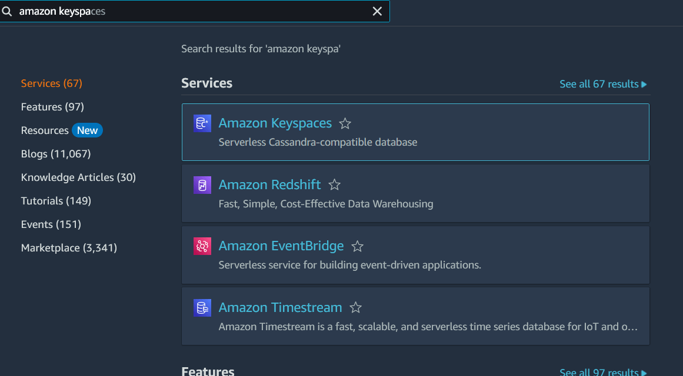Click the Timestream time series description text

(x=428, y=327)
